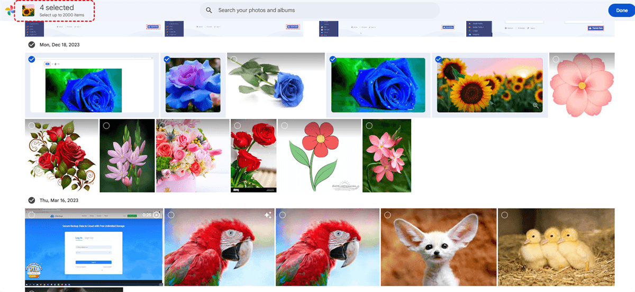Click the magnifier search icon
The height and width of the screenshot is (292, 635).
[x=209, y=10]
